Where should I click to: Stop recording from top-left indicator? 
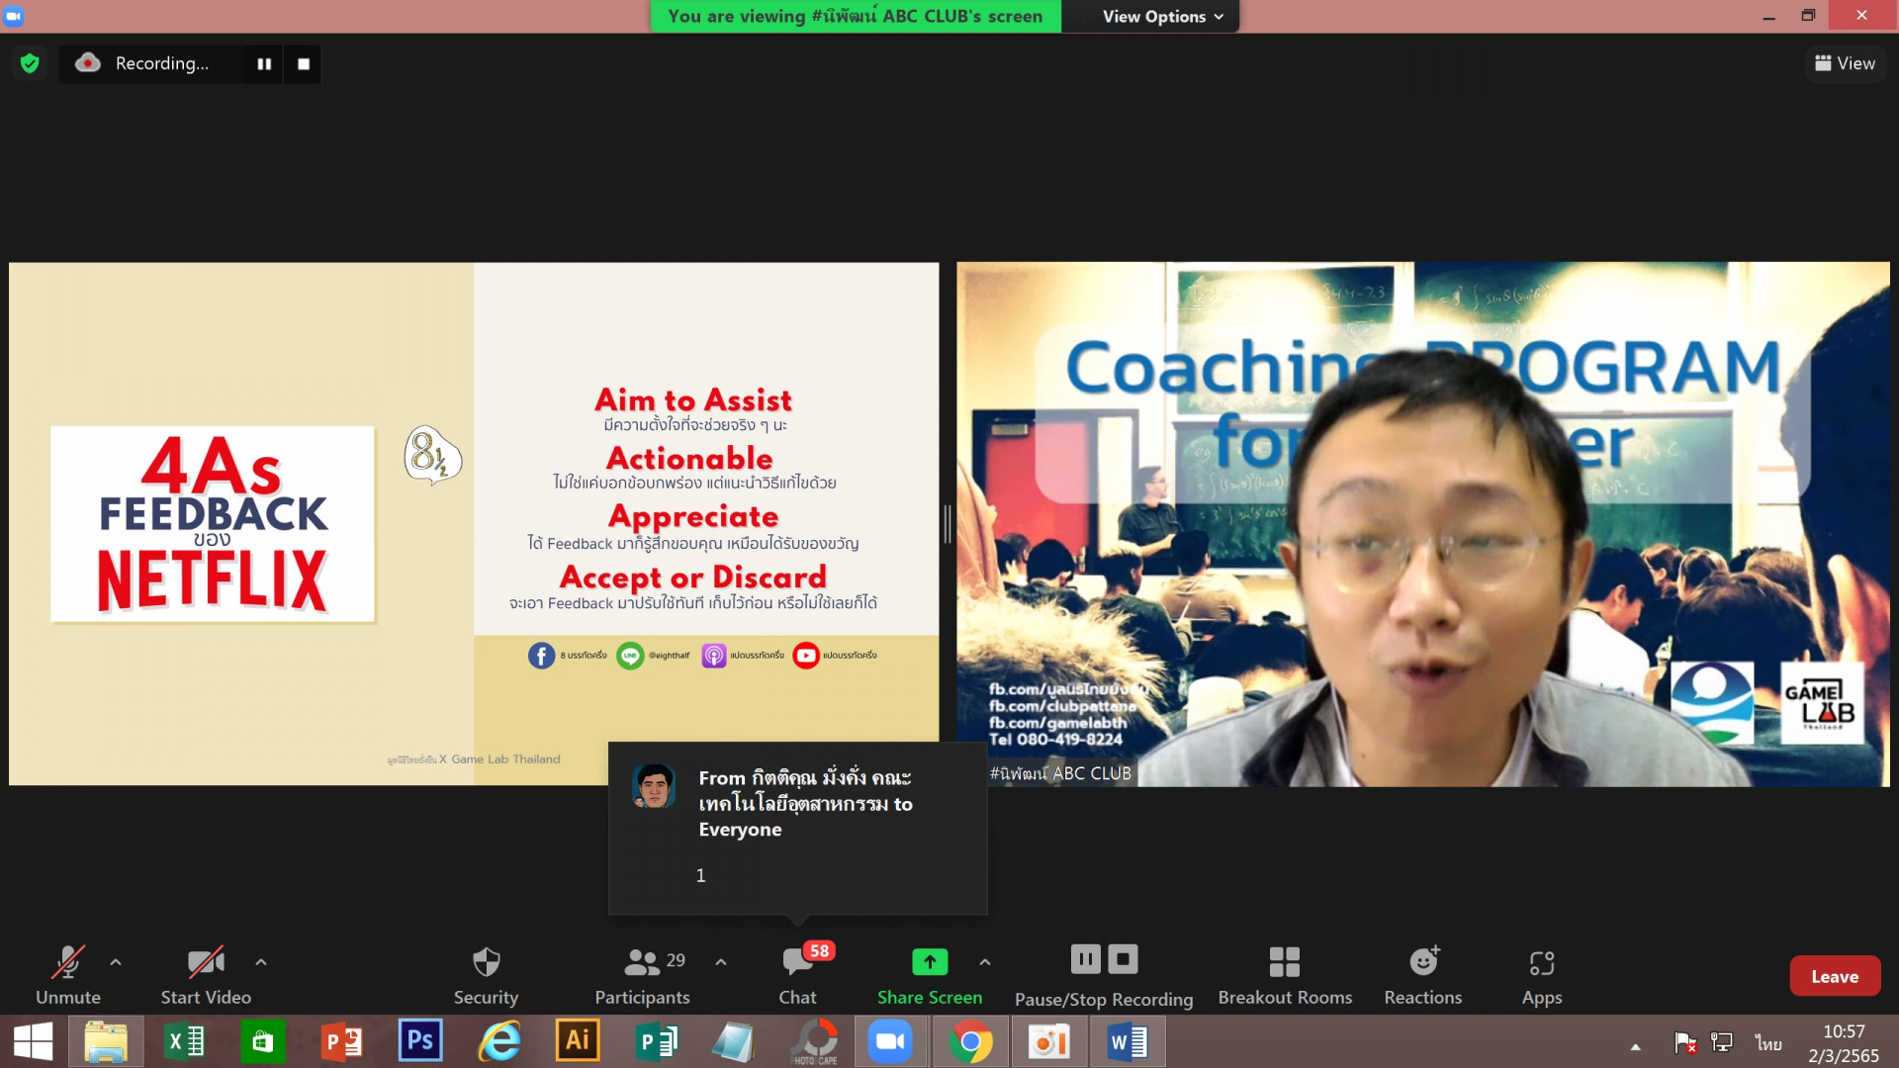point(304,64)
